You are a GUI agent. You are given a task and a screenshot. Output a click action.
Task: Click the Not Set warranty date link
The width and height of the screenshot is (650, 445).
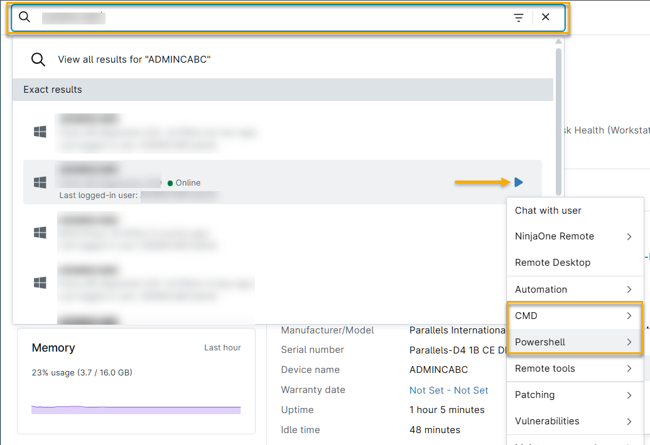tap(448, 390)
